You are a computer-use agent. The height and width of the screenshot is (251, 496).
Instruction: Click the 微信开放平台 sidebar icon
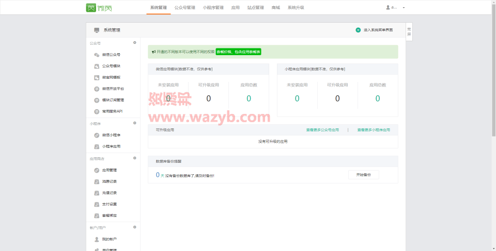pyautogui.click(x=97, y=89)
